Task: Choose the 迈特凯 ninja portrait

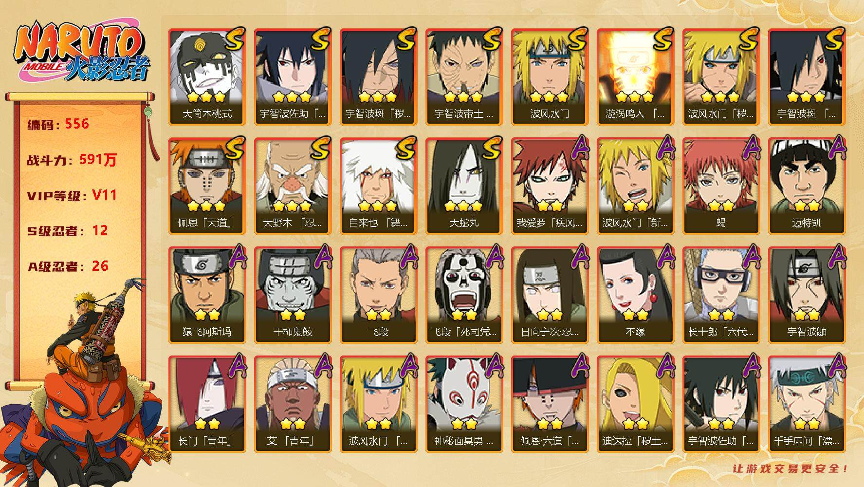Action: click(x=807, y=186)
